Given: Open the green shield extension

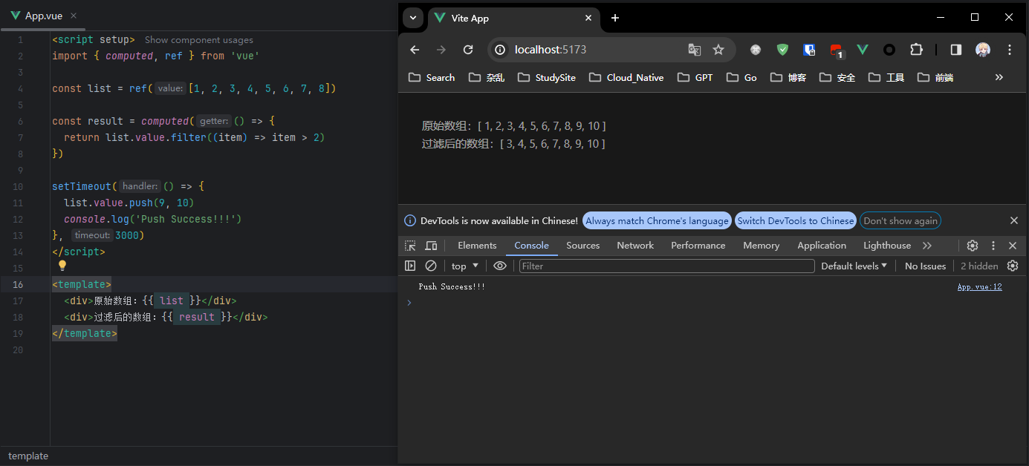Looking at the screenshot, I should click(782, 50).
